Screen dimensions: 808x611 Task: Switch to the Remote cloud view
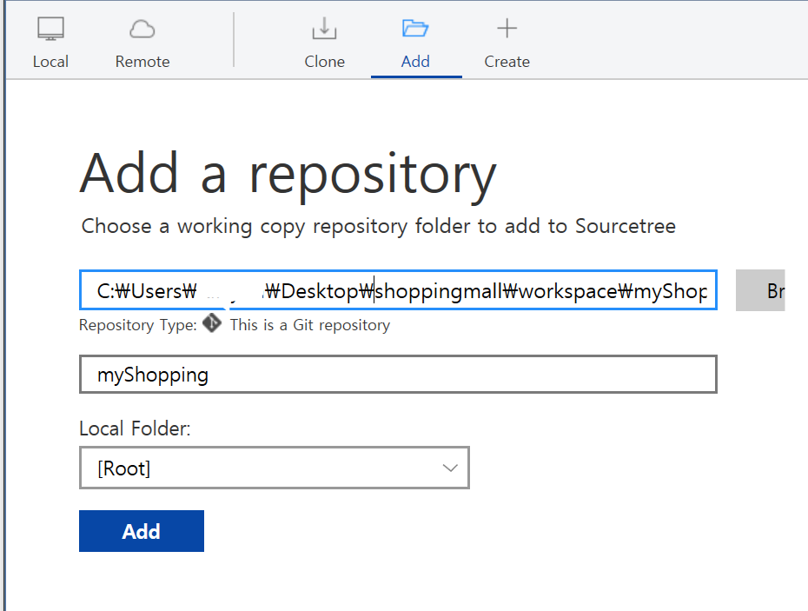(142, 29)
